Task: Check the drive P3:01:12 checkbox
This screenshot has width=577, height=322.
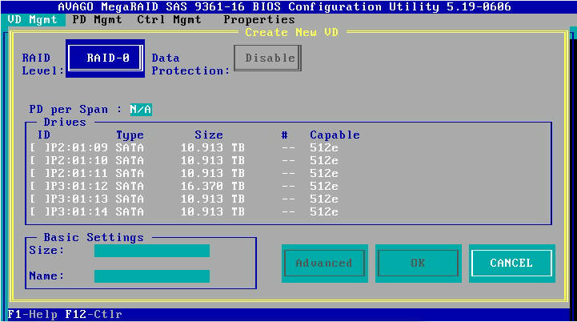Action: click(38, 186)
